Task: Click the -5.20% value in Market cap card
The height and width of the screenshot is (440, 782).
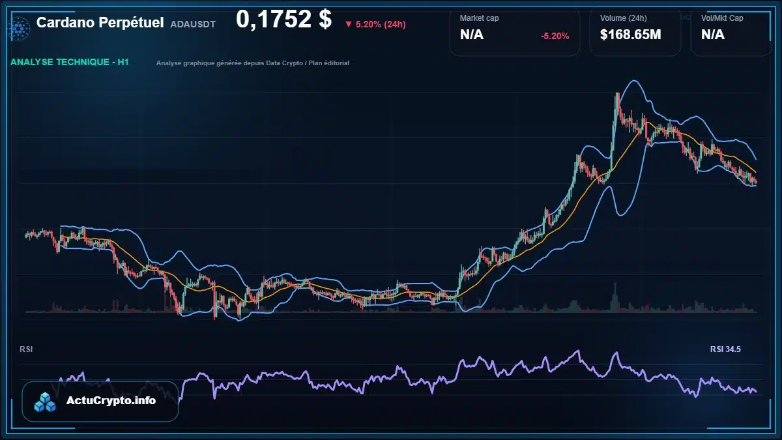Action: coord(555,36)
